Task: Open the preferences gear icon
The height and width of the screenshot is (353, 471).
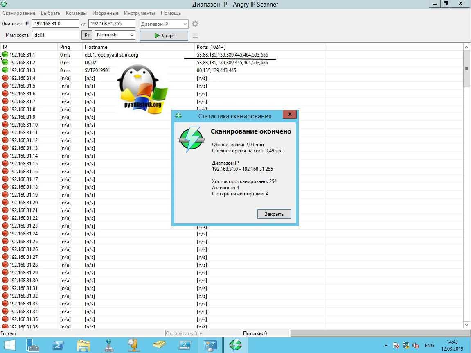Action: [x=195, y=24]
